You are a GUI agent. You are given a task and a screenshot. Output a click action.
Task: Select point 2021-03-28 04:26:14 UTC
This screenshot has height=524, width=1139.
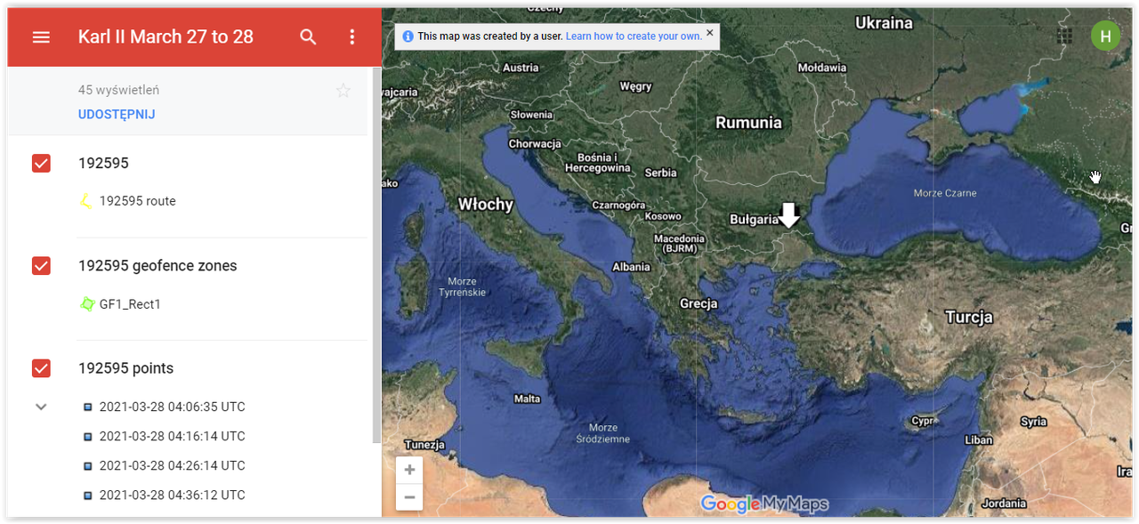click(x=173, y=465)
